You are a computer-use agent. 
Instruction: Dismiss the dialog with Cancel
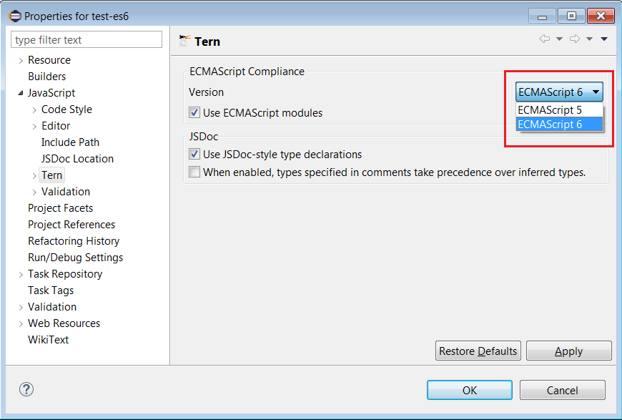(562, 390)
